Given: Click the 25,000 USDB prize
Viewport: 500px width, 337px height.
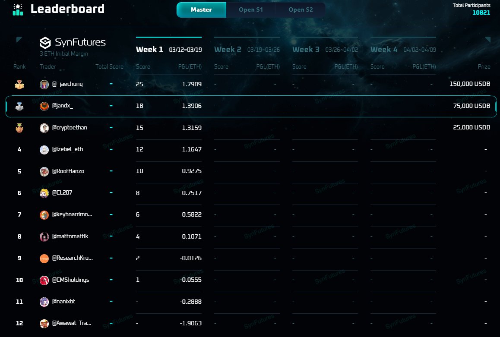Looking at the screenshot, I should [472, 127].
